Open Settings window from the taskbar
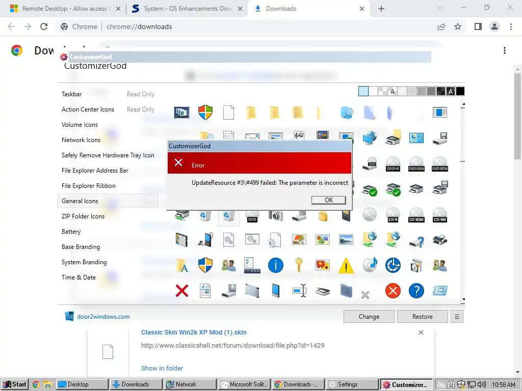The width and height of the screenshot is (522, 391). pyautogui.click(x=352, y=384)
